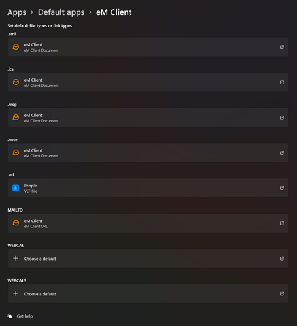
Task: Click the plus icon under WEBCALS
Action: (16, 293)
